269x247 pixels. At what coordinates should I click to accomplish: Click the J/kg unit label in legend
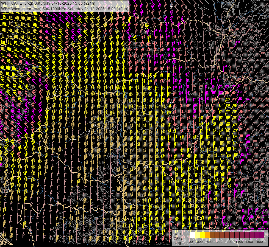click(x=178, y=243)
